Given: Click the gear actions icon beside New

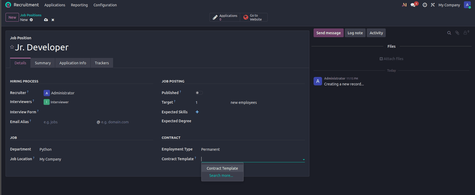Looking at the screenshot, I should pos(31,20).
